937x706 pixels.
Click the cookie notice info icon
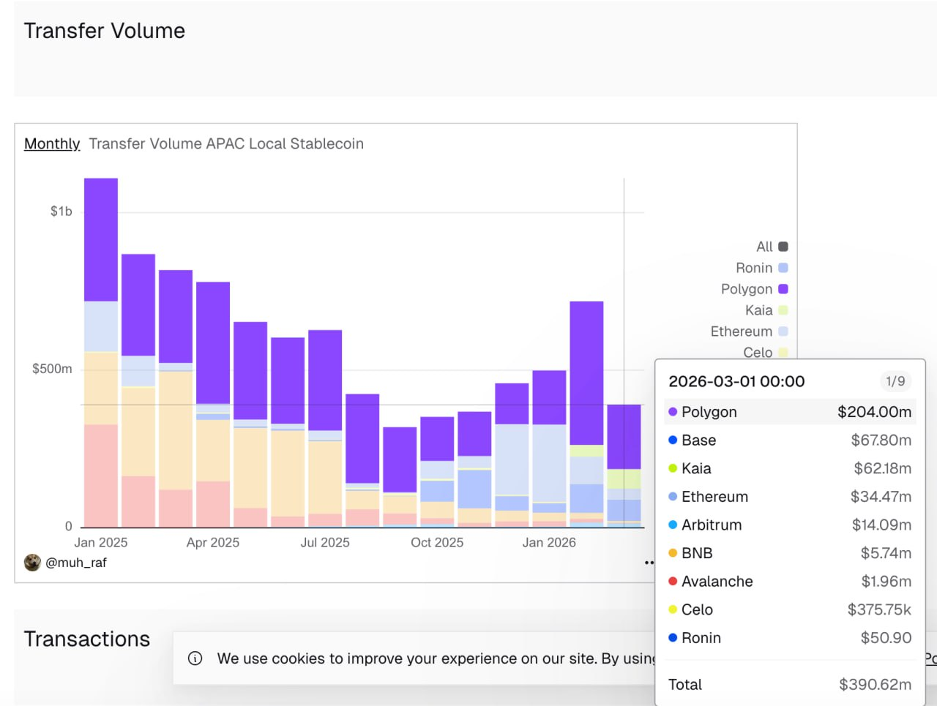tap(195, 658)
